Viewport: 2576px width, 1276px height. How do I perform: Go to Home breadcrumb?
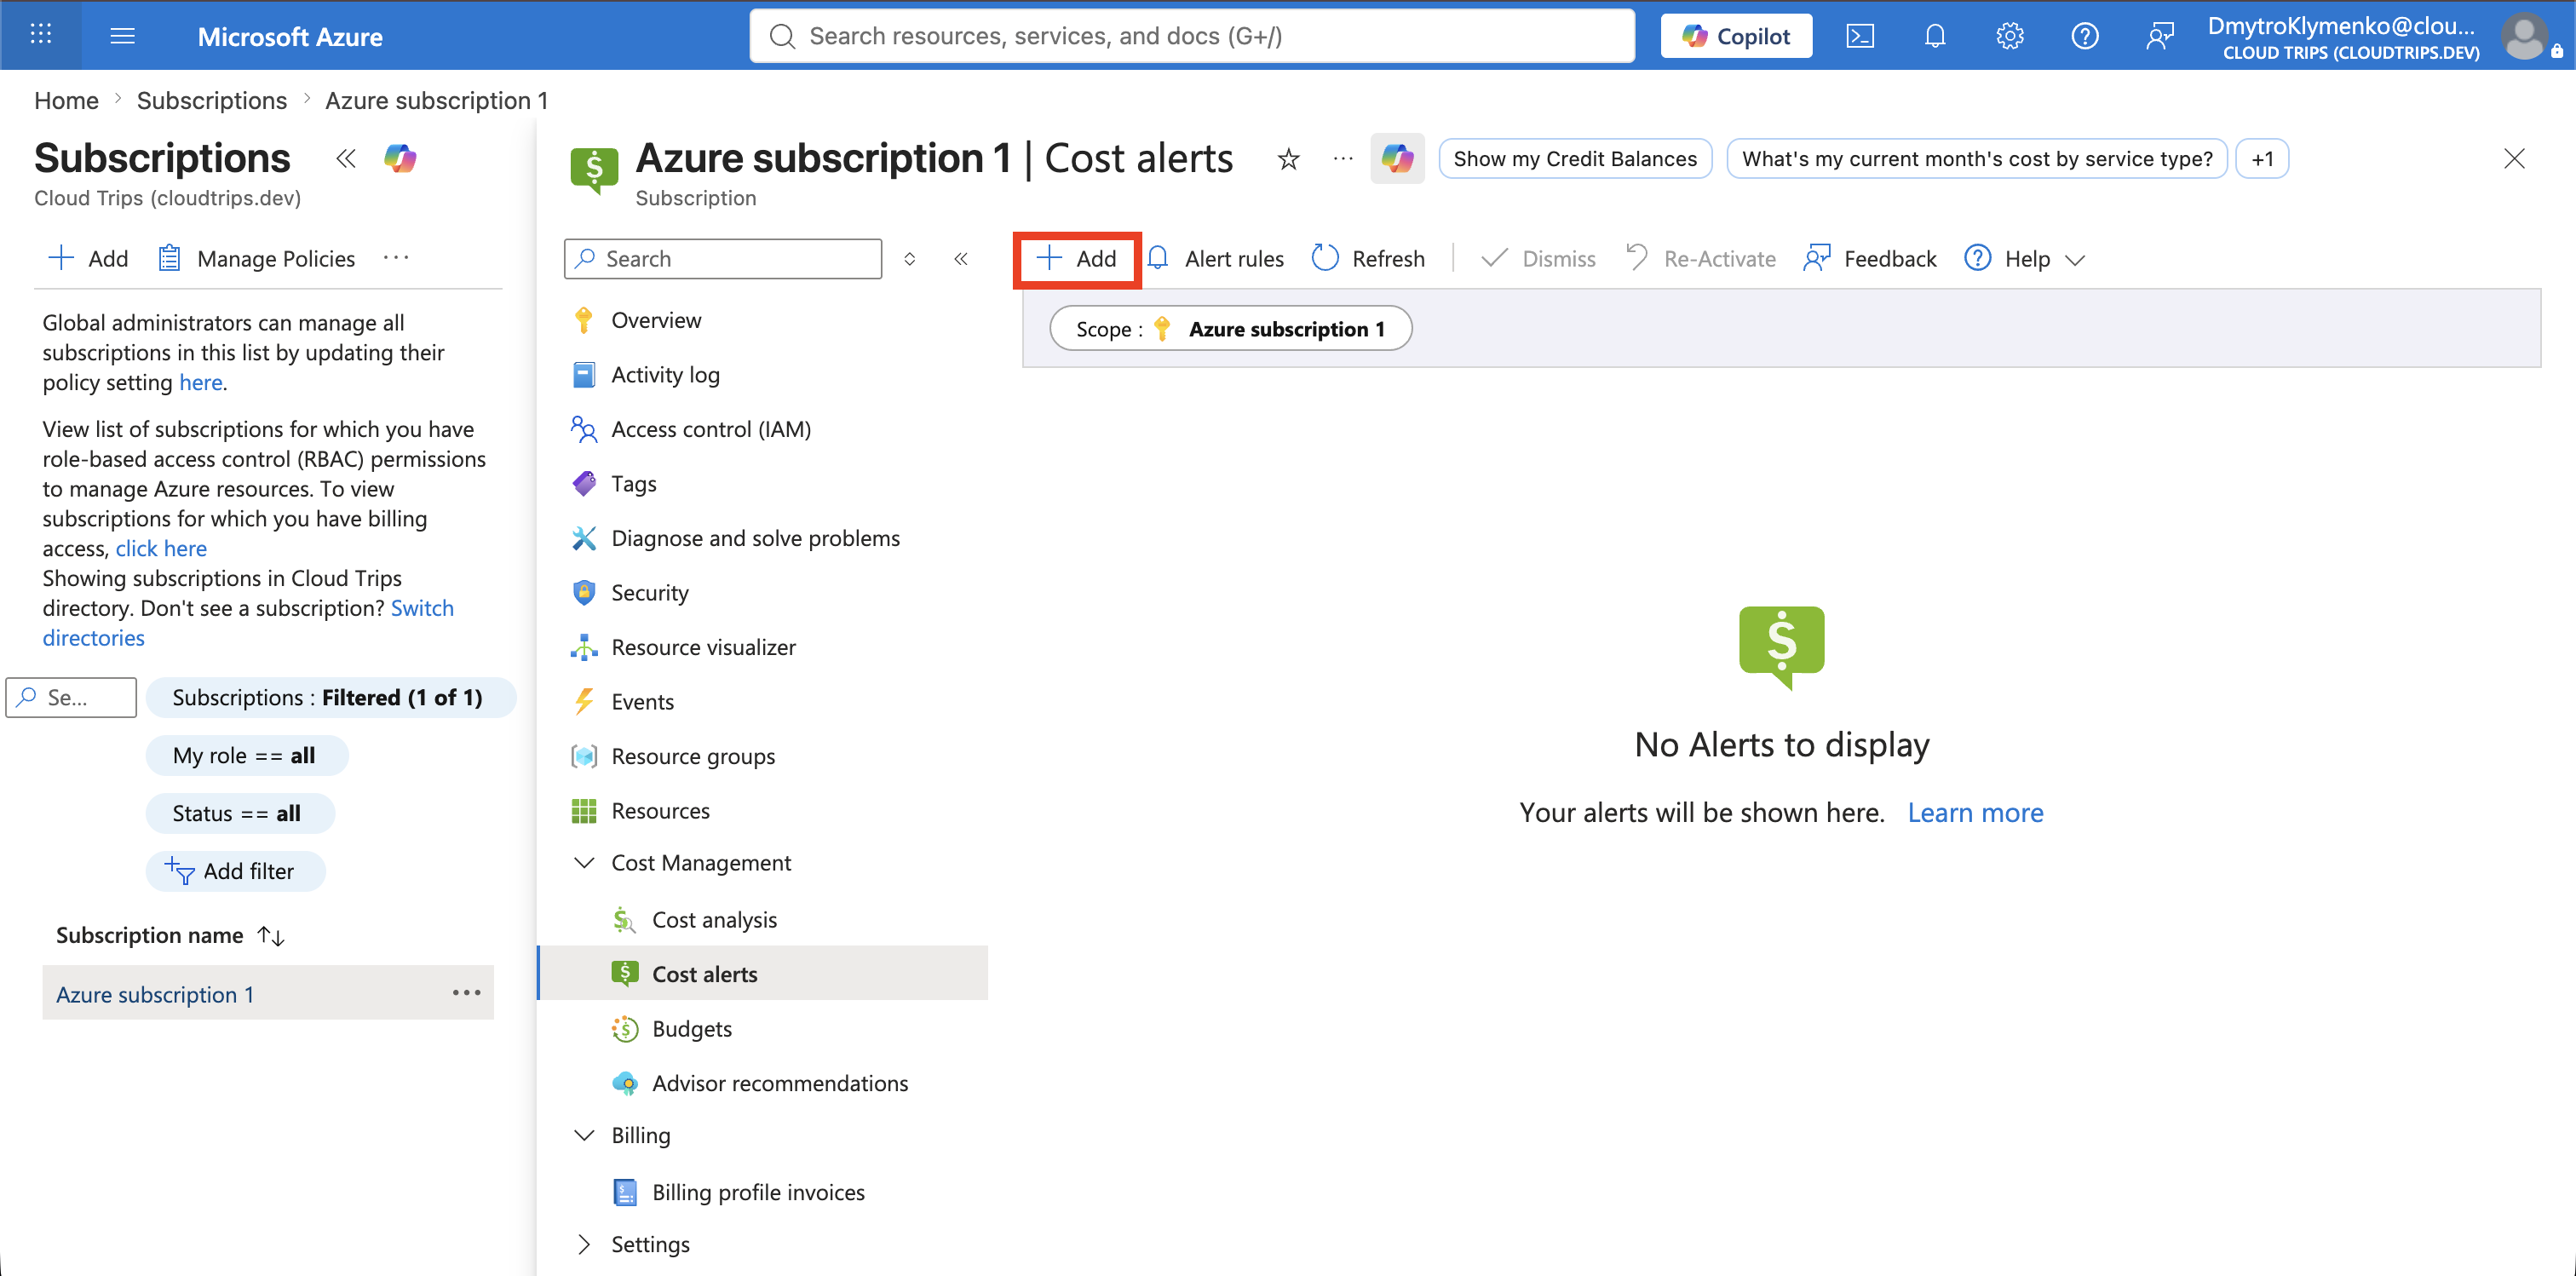click(x=66, y=100)
